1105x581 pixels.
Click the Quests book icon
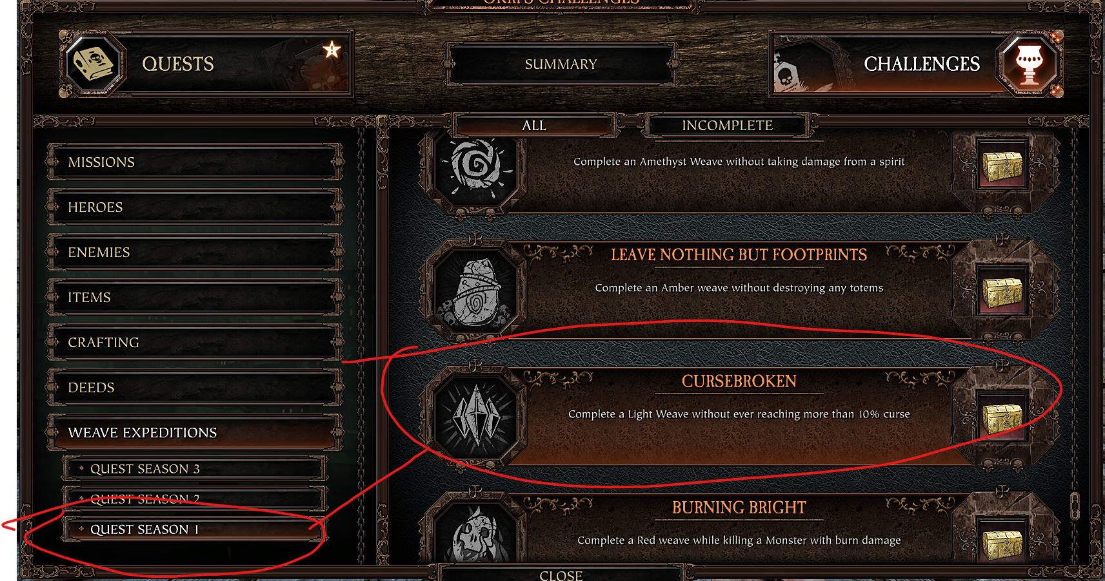point(94,64)
